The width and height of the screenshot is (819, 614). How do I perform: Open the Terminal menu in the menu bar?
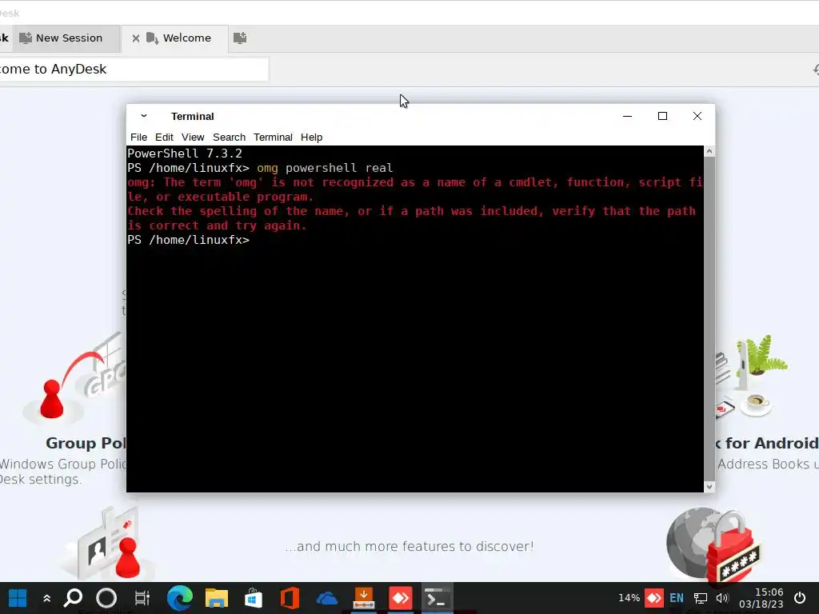point(273,138)
